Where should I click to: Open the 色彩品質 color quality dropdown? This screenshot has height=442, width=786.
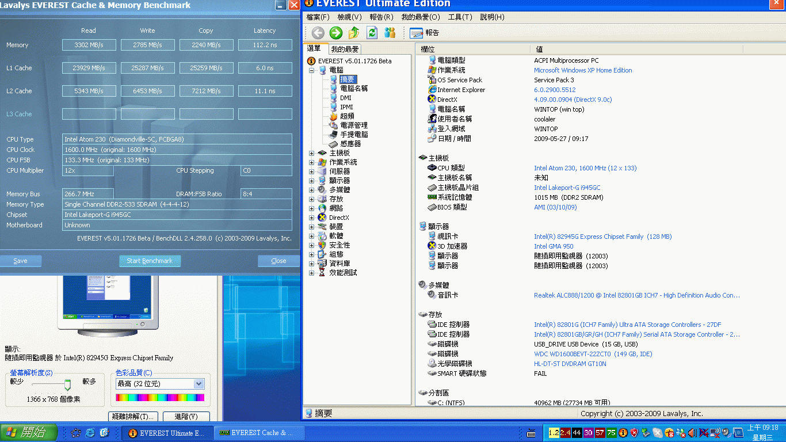(199, 384)
